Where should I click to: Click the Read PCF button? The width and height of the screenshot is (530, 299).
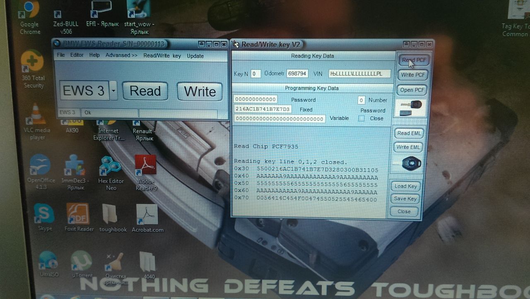pos(414,60)
